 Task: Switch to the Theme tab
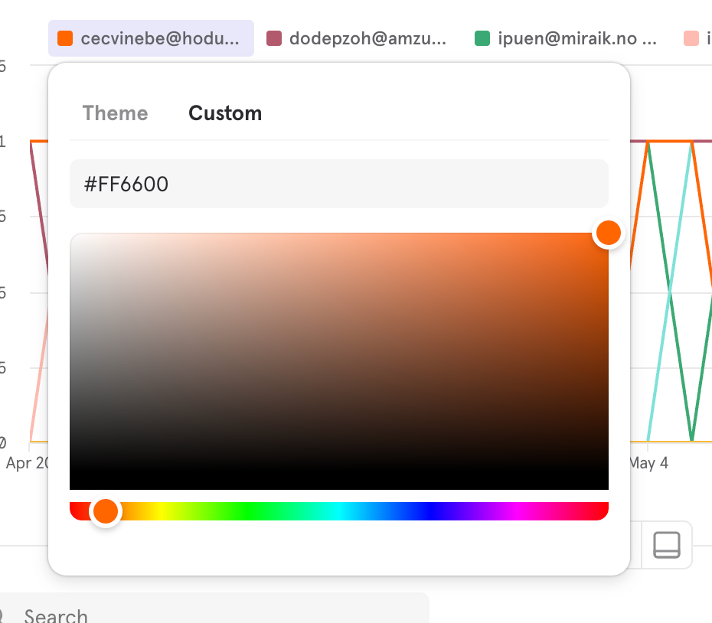pos(115,113)
